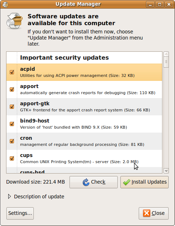Select the cups-bsd list row

click(84, 170)
